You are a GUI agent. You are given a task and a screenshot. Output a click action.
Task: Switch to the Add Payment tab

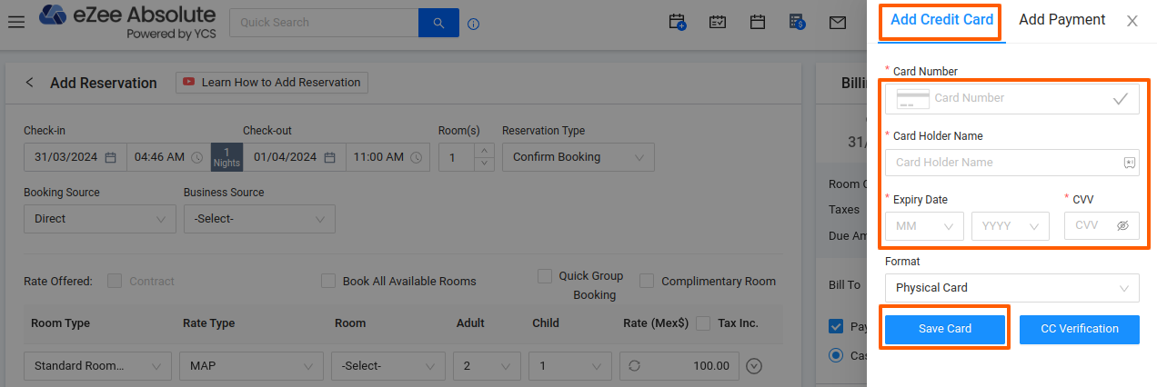(x=1062, y=20)
